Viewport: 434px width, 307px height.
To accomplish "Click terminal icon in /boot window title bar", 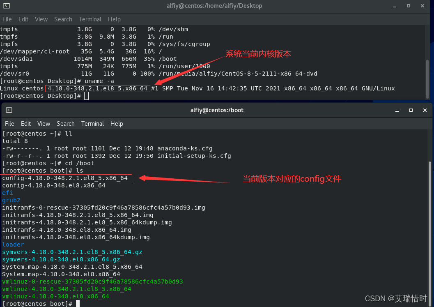I will (x=9, y=110).
